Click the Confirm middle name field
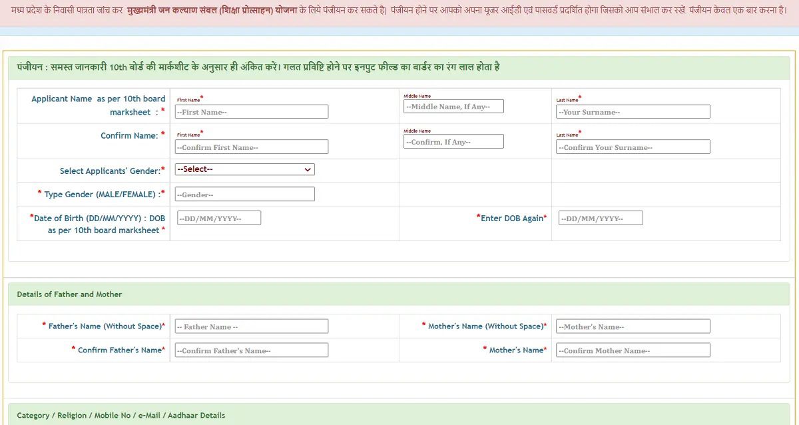This screenshot has width=799, height=425. click(453, 142)
